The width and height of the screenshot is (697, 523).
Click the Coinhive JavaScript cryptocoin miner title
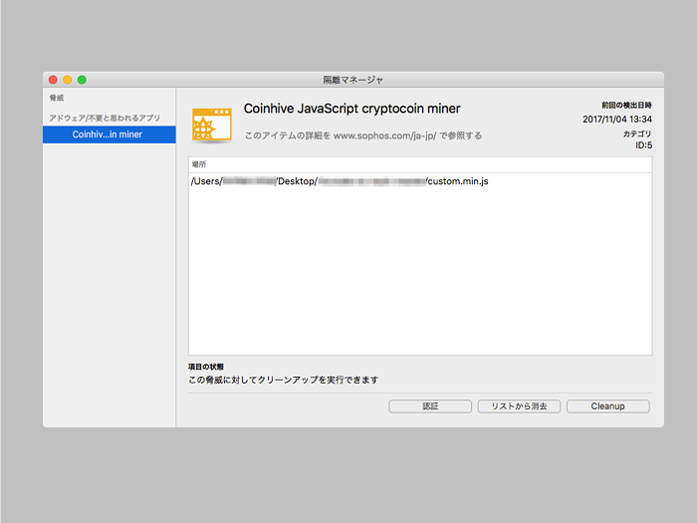tap(352, 109)
